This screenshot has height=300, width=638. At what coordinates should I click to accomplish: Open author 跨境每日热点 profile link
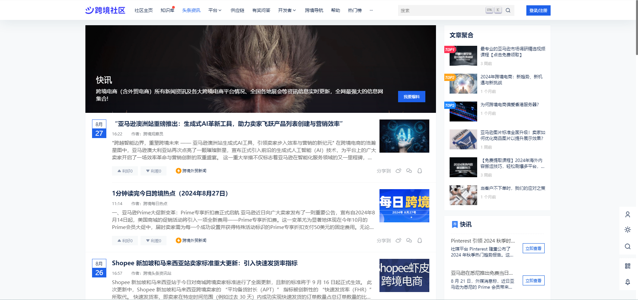pyautogui.click(x=155, y=204)
